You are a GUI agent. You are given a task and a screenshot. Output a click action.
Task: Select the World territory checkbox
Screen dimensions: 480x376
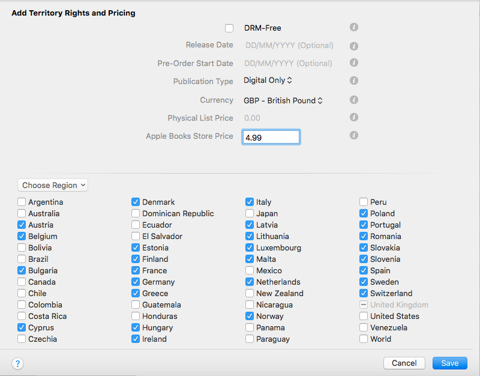[364, 339]
